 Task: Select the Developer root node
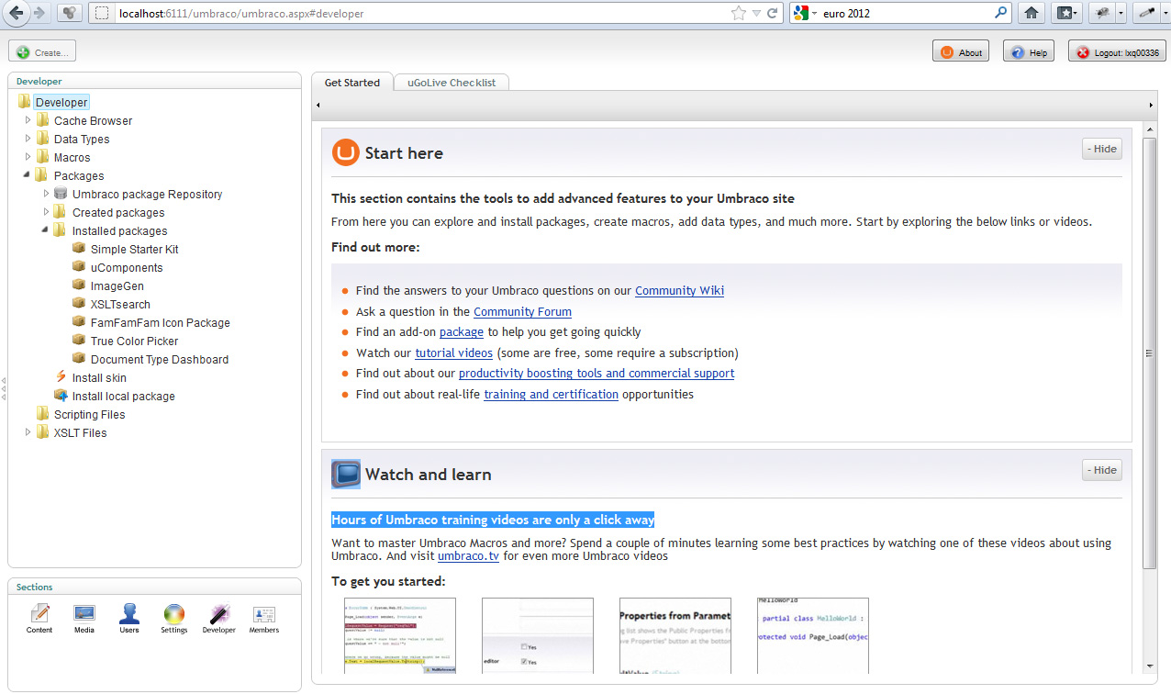click(61, 102)
